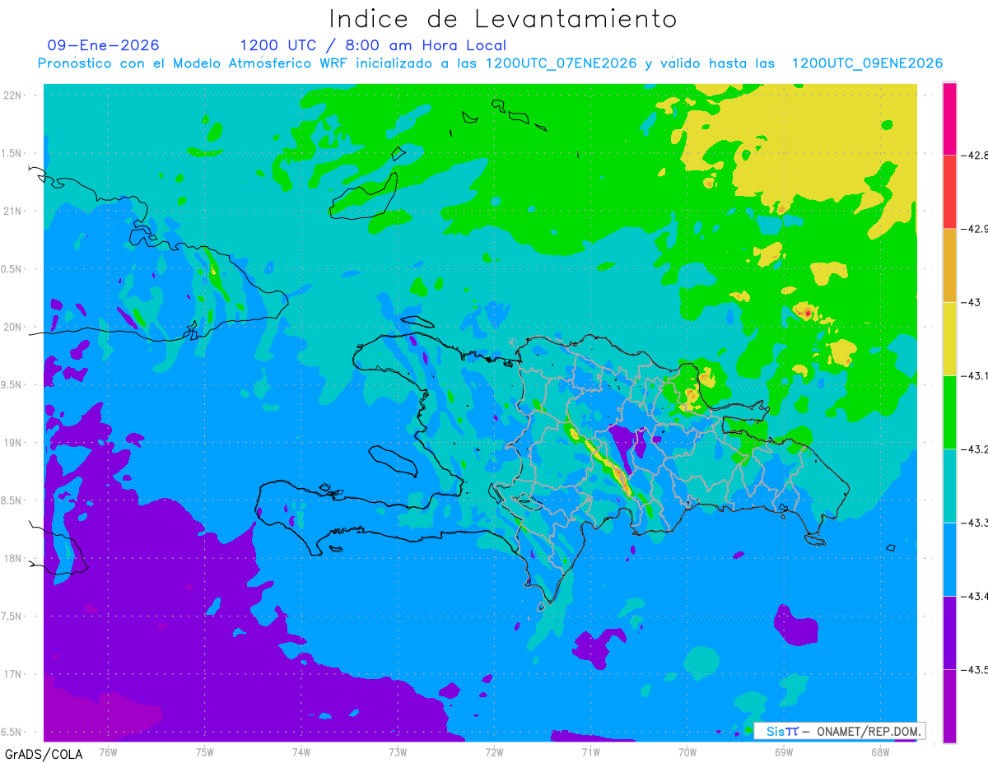The height and width of the screenshot is (763, 988).
Task: Click the 'GrADS/COLA' credit label
Action: pyautogui.click(x=44, y=754)
